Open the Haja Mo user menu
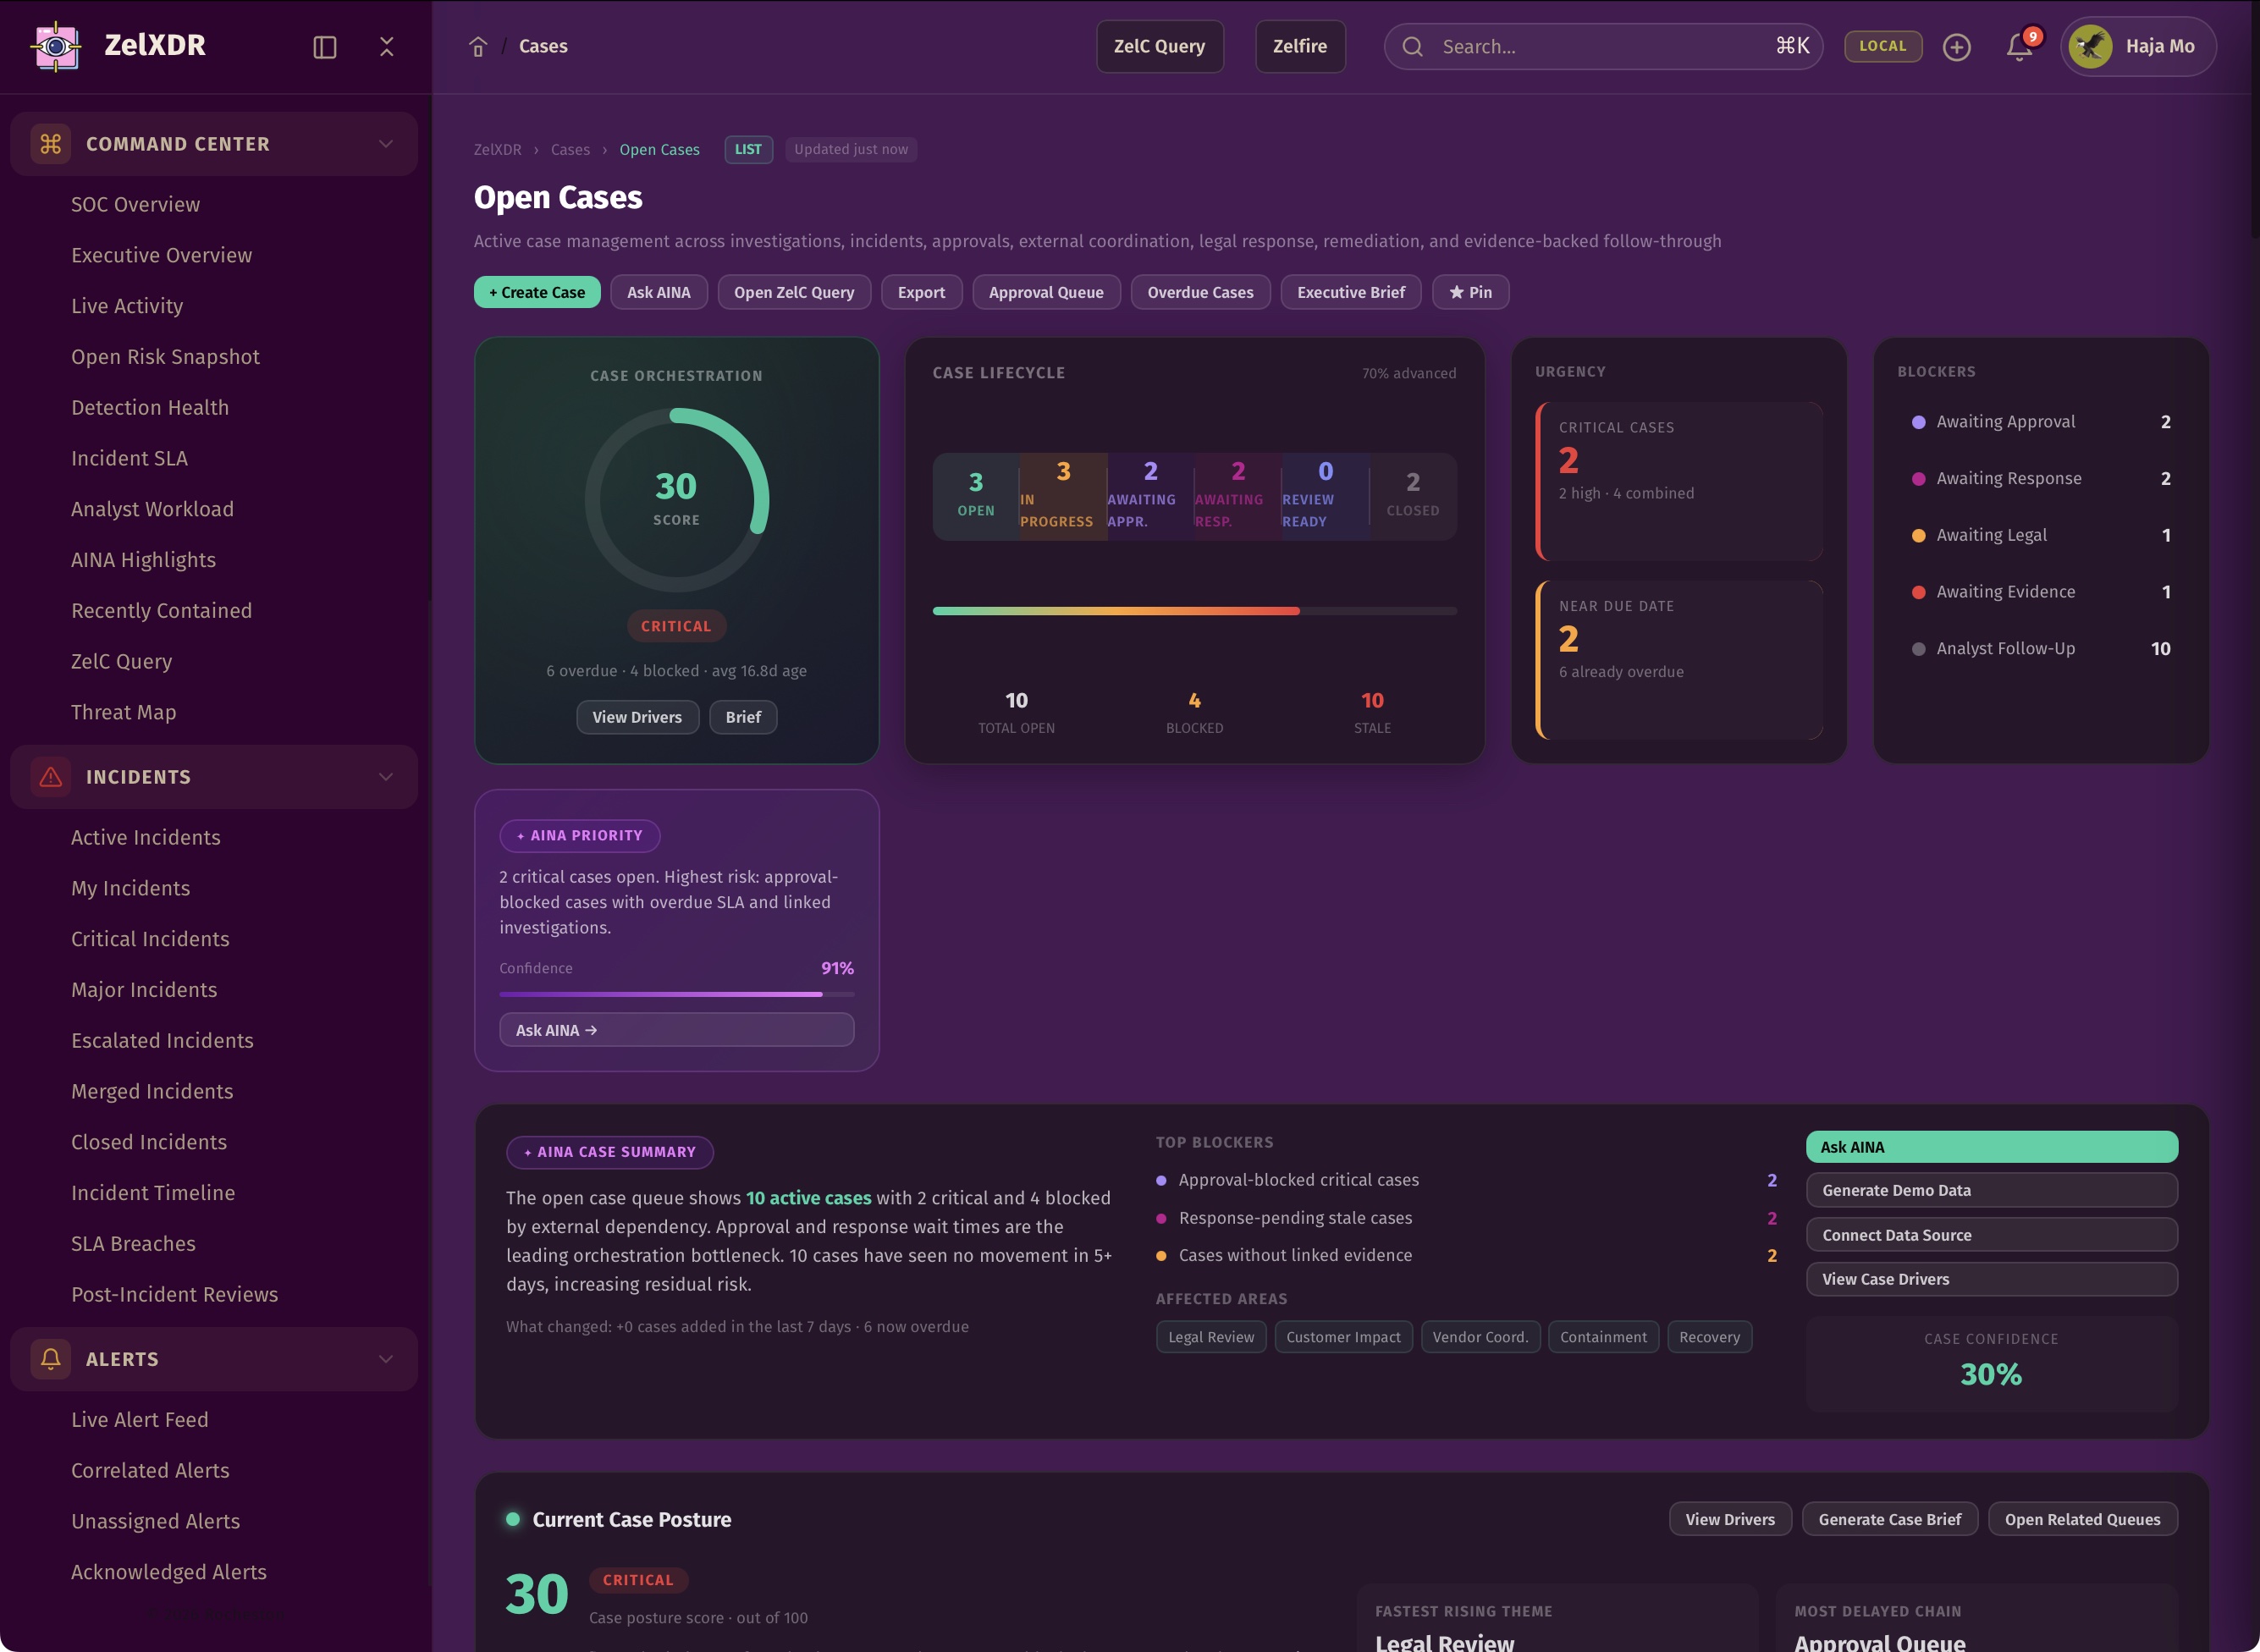The width and height of the screenshot is (2260, 1652). pyautogui.click(x=2138, y=46)
